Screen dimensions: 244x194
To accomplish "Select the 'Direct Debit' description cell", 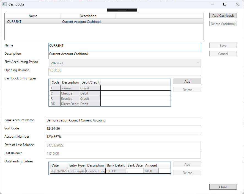I will pos(70,104).
